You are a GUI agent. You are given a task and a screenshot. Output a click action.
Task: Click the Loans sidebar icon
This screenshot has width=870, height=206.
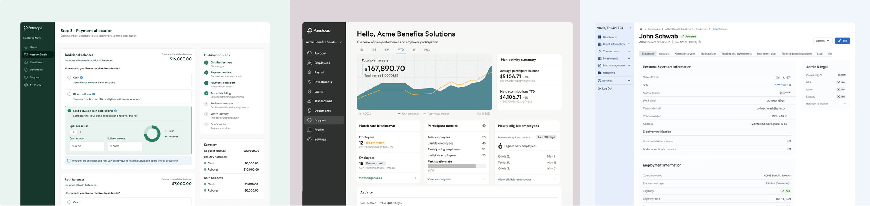[x=309, y=91]
